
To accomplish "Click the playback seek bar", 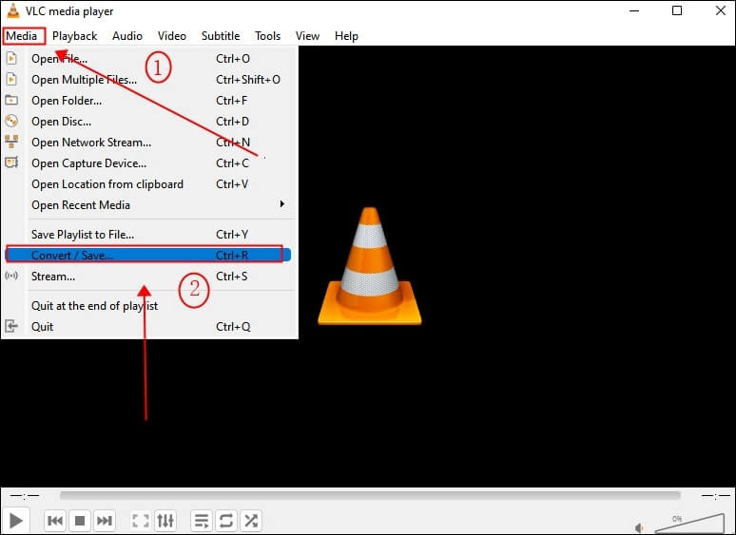I will [370, 495].
